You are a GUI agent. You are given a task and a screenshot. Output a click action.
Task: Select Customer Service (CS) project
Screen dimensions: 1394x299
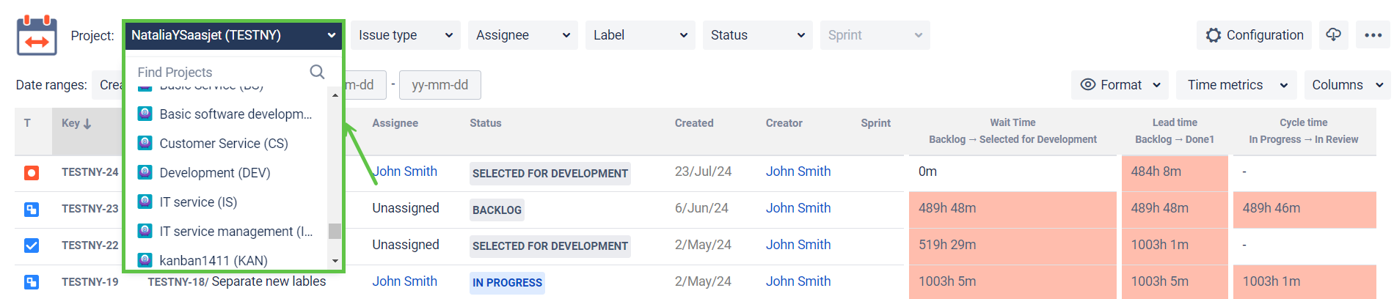(x=223, y=144)
